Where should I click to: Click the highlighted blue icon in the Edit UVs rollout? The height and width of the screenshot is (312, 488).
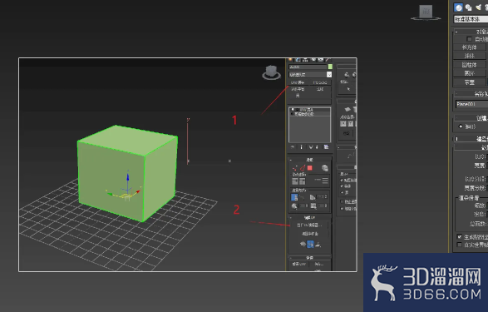tap(310, 245)
